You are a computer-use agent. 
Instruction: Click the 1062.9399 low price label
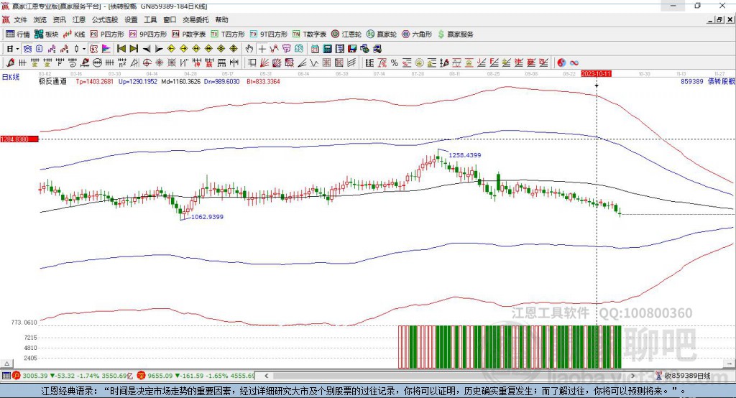[207, 217]
